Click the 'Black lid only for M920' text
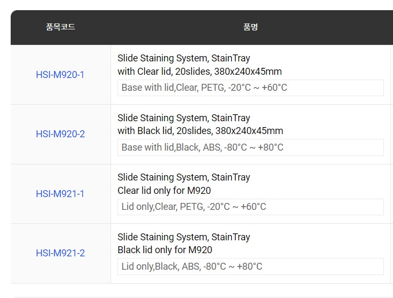The image size is (393, 298). (165, 250)
